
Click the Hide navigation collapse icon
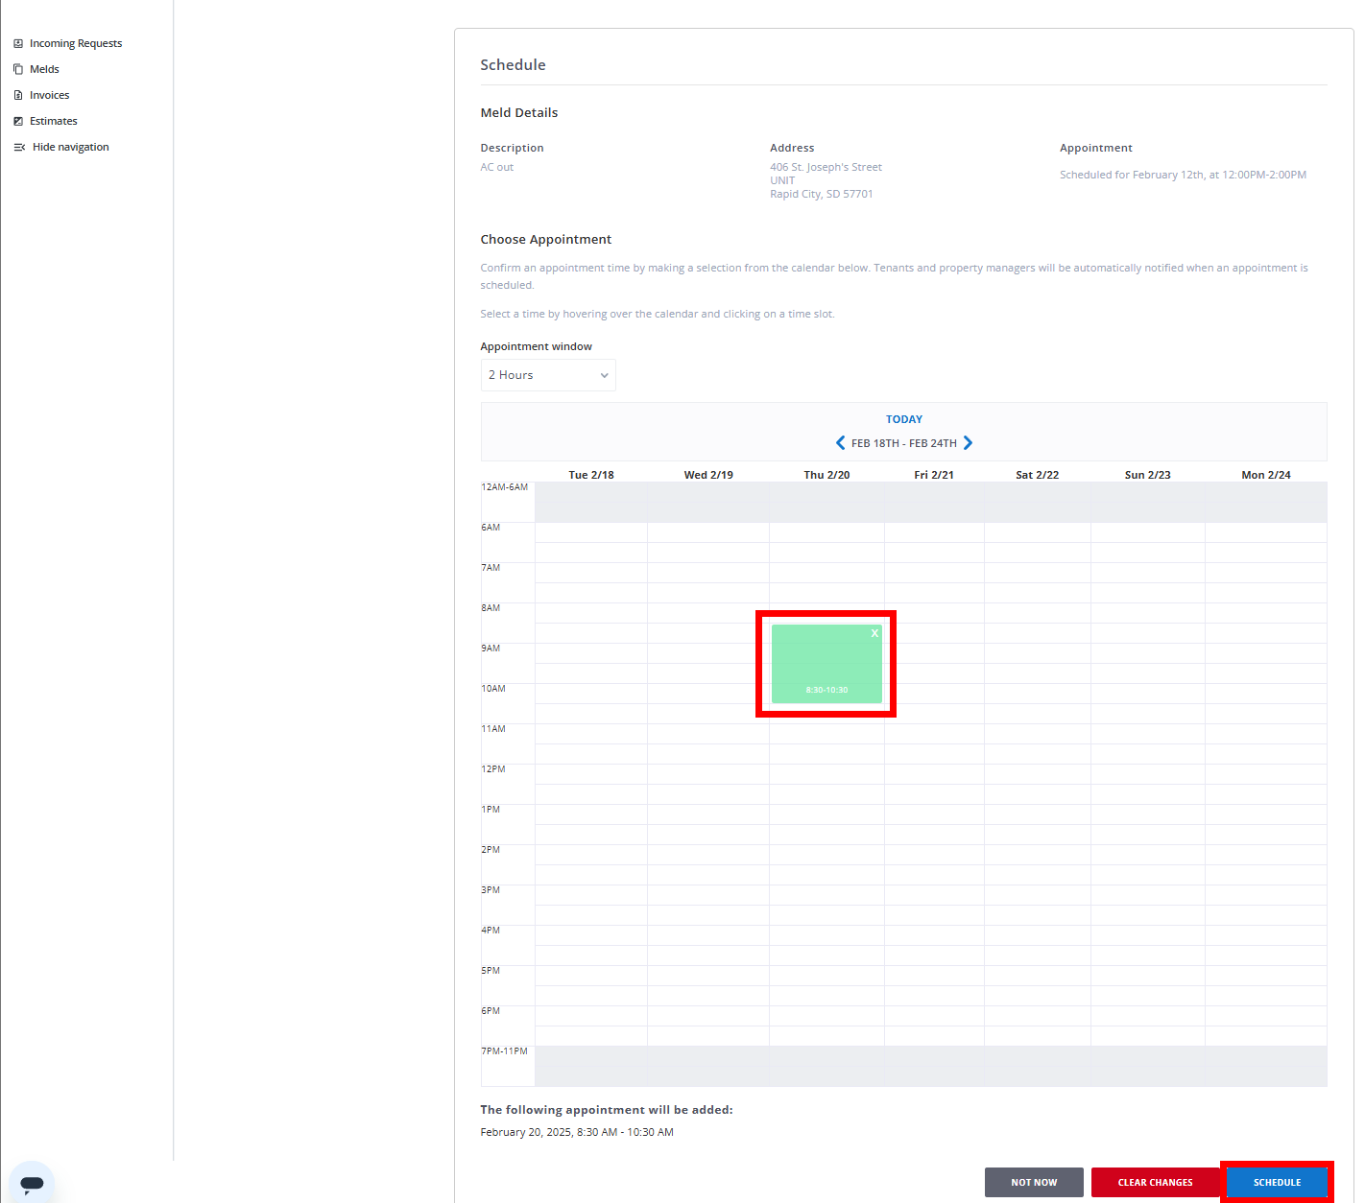click(19, 147)
